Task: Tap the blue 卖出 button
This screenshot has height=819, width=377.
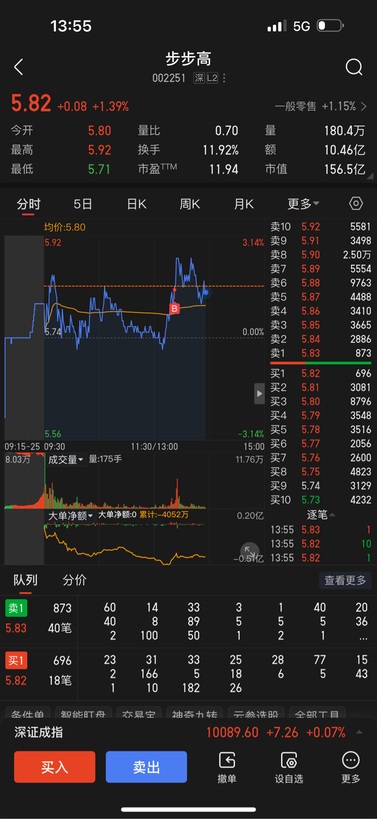Action: pyautogui.click(x=146, y=767)
